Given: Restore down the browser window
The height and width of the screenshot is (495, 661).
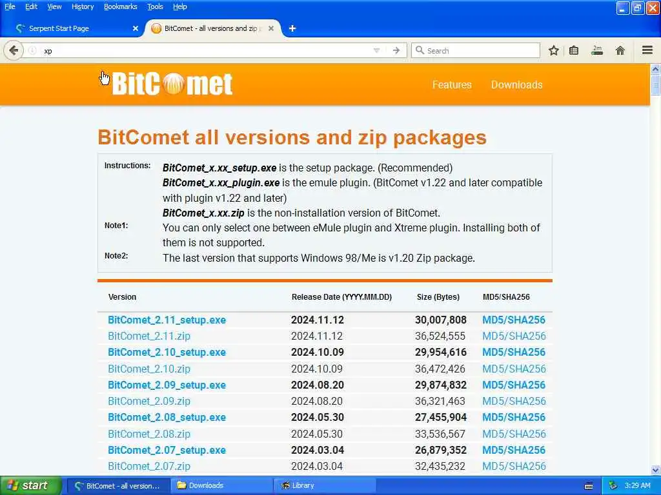Looking at the screenshot, I should [637, 8].
